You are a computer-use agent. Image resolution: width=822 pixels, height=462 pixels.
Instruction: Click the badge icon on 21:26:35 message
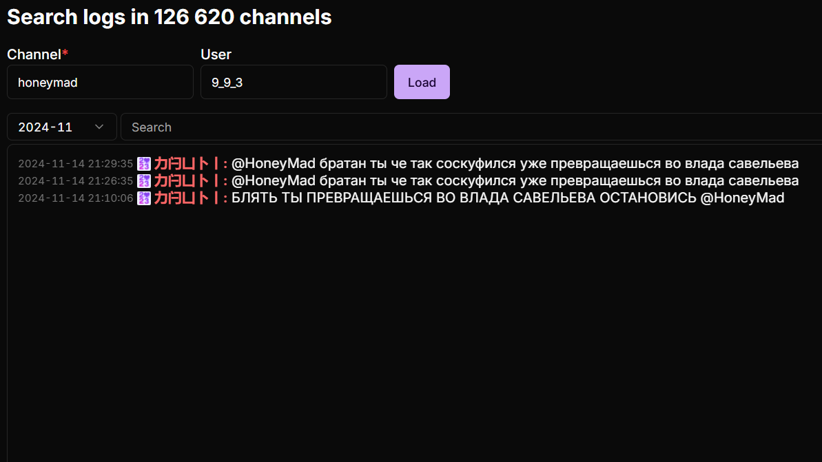click(x=143, y=181)
